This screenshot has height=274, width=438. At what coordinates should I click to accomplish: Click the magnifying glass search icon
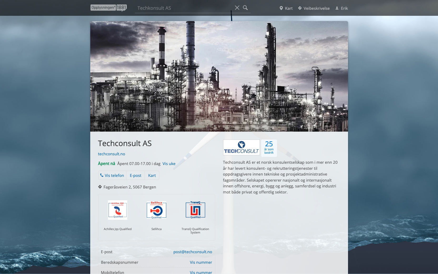[245, 8]
